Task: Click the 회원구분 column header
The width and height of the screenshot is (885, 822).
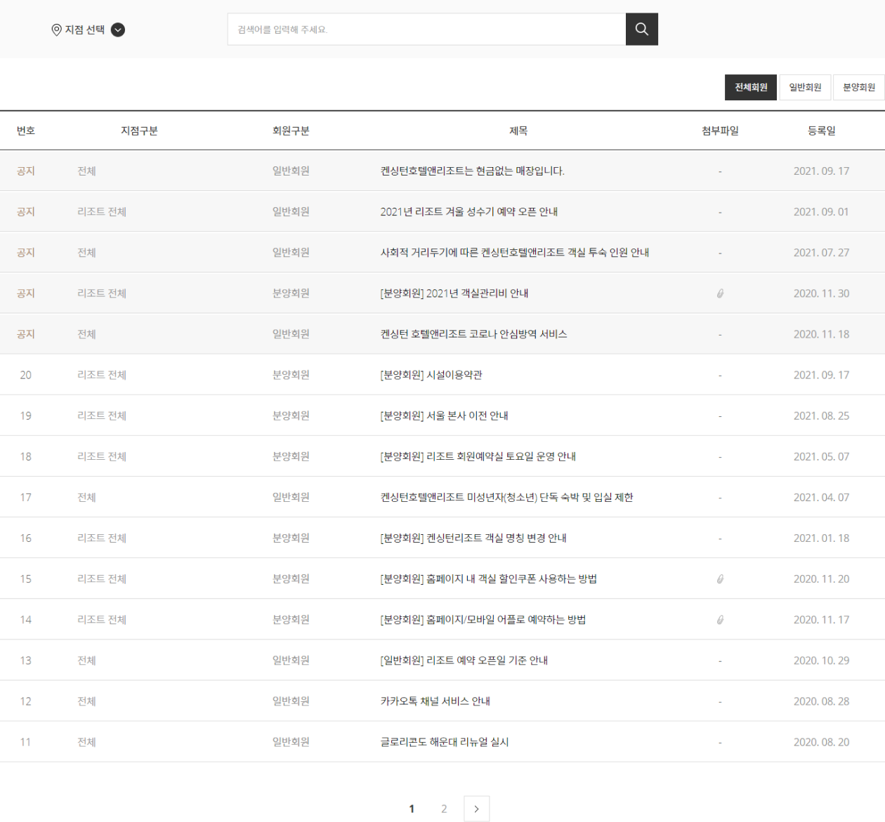Action: [291, 131]
